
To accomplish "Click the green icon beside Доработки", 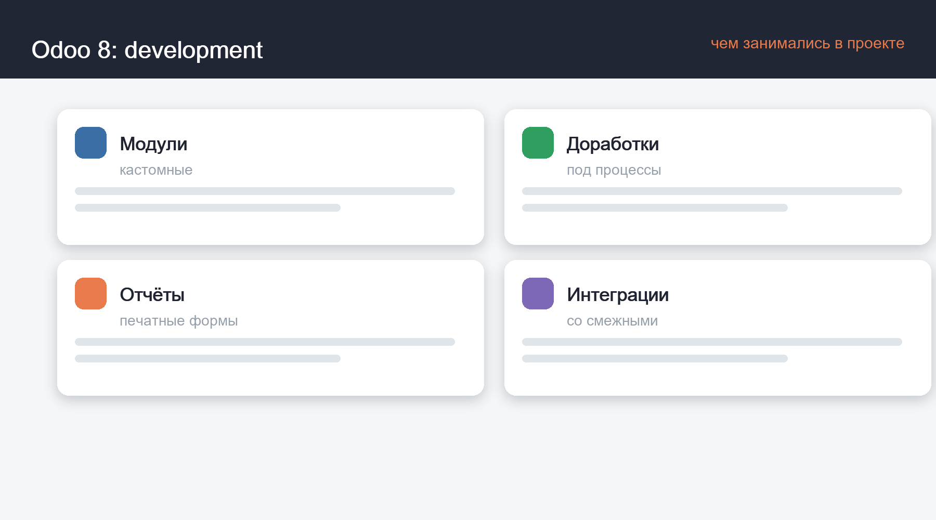I will click(538, 142).
